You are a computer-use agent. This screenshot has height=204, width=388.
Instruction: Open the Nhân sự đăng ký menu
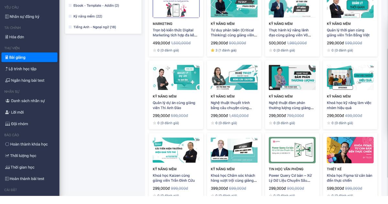(29, 17)
